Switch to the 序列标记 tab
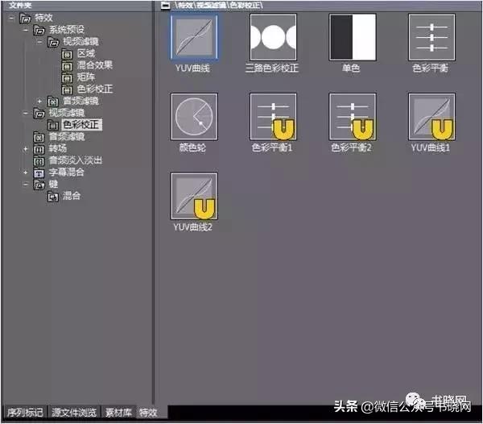 click(25, 412)
